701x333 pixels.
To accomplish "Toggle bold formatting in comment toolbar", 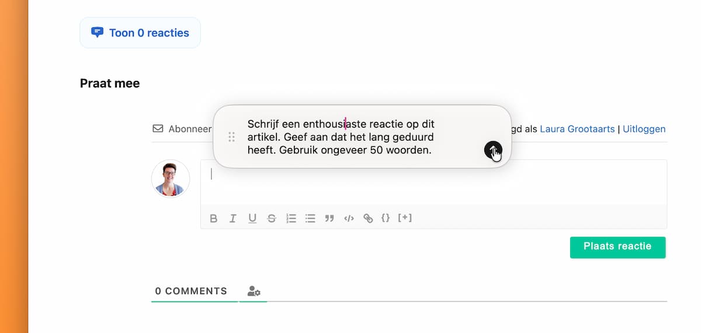I will pyautogui.click(x=214, y=219).
